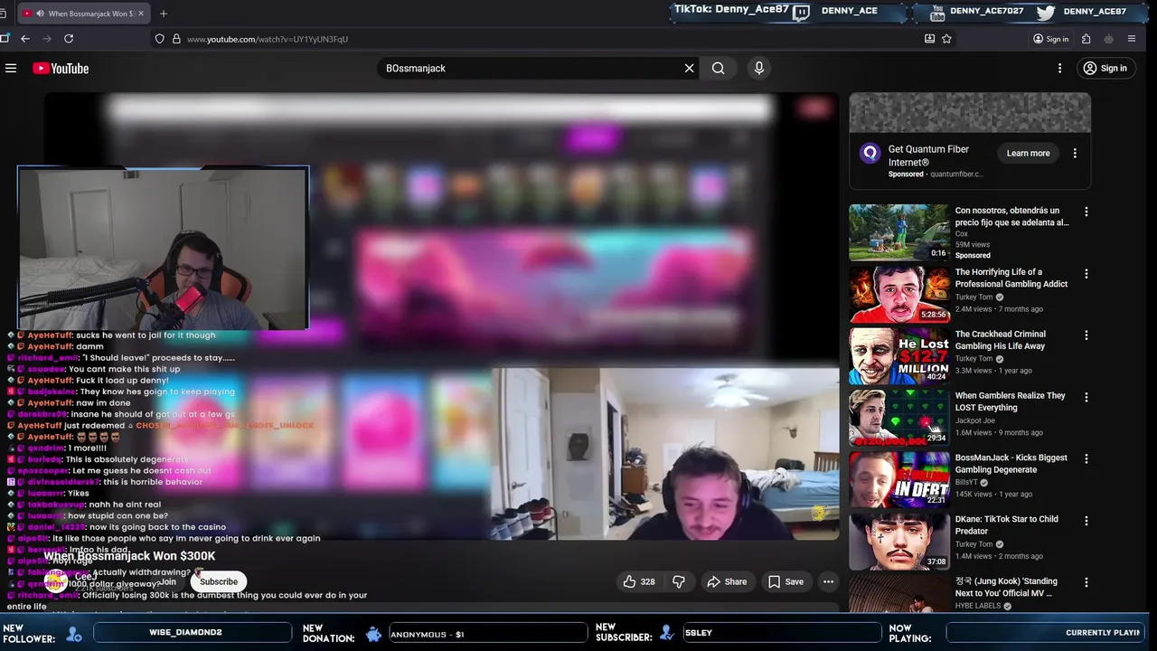The width and height of the screenshot is (1157, 651).
Task: Click the icon left of bookmark star
Action: point(929,39)
